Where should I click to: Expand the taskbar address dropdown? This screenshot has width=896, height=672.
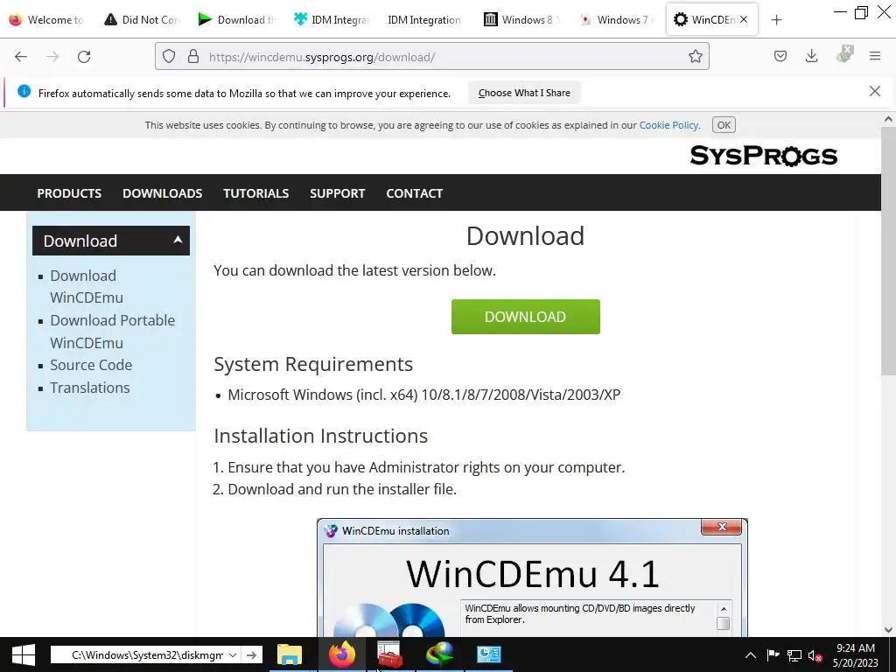coord(233,654)
